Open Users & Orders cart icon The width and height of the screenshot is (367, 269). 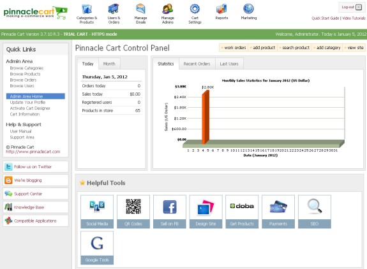click(x=114, y=9)
